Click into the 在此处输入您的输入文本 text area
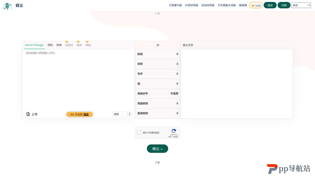Screen dimensions: 315x176 tap(78, 80)
